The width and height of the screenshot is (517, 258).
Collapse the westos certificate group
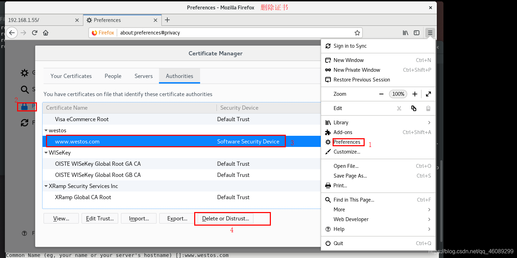[x=46, y=131]
